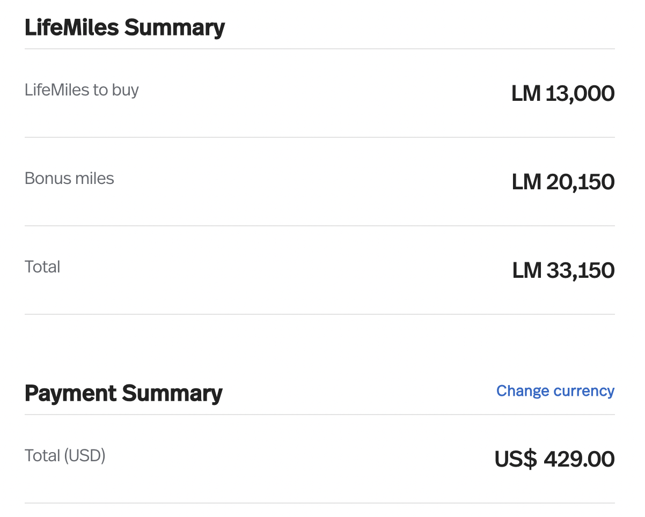Click the LM 20,150 bonus value
This screenshot has height=517, width=645.
click(x=563, y=182)
